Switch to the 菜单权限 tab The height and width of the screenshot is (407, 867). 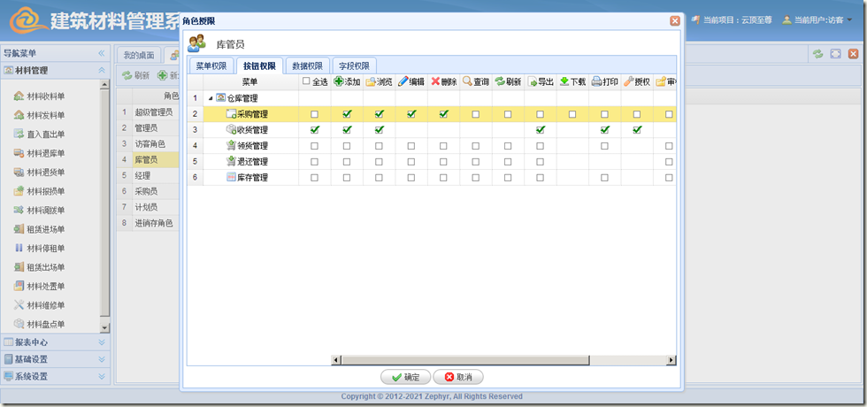(x=211, y=65)
